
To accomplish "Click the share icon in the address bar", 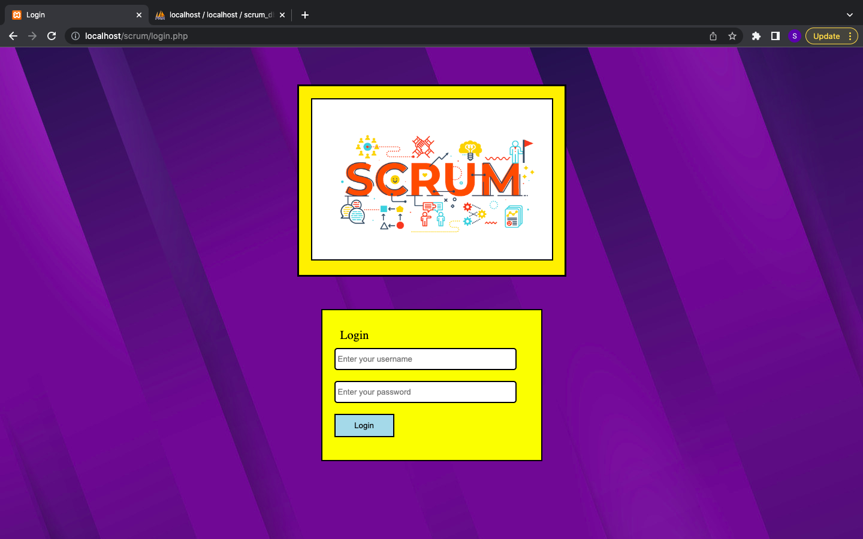I will point(713,36).
